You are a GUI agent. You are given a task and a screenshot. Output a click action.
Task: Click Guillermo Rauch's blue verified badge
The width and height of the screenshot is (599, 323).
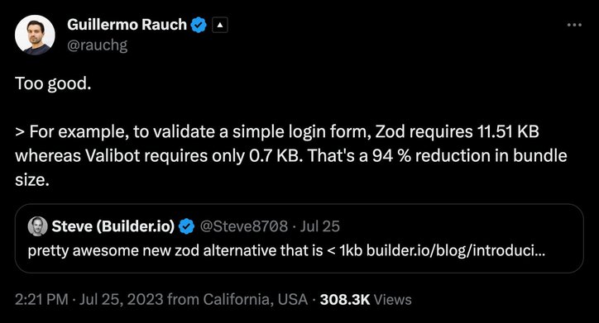pyautogui.click(x=199, y=25)
